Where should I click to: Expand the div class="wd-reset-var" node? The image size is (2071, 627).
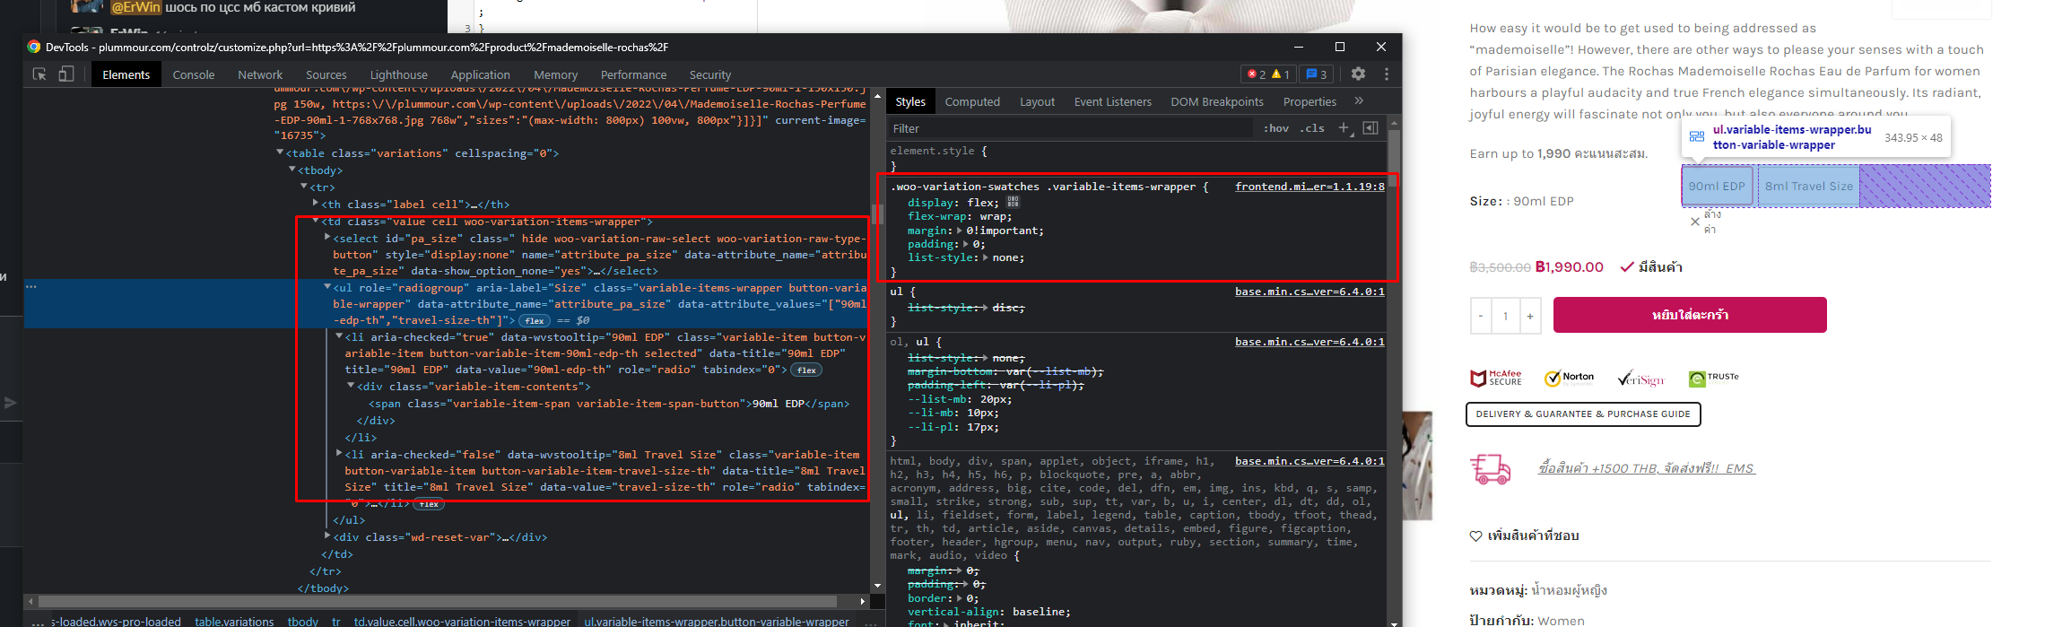pyautogui.click(x=327, y=536)
